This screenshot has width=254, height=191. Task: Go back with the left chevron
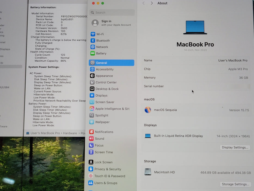[x=143, y=3]
